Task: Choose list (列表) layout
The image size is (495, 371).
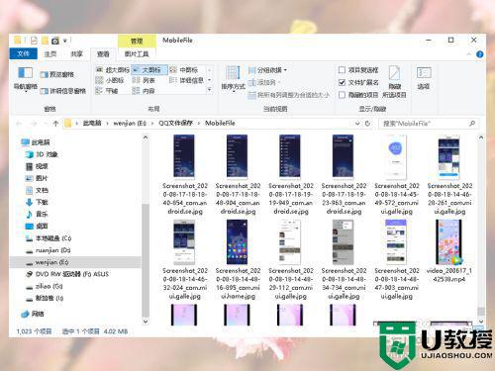Action: click(144, 80)
